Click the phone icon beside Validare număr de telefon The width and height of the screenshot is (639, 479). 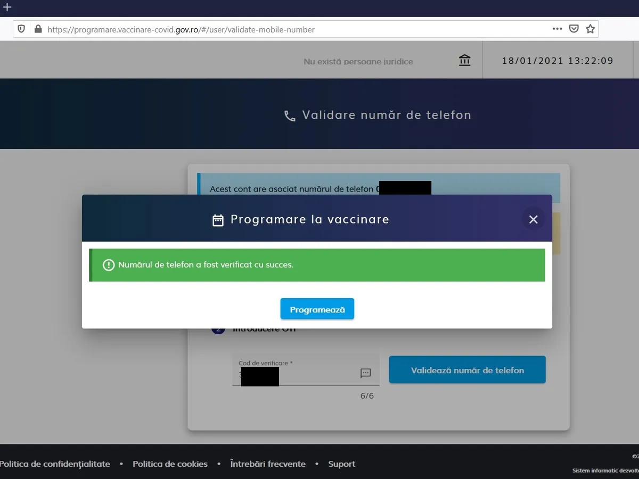click(x=290, y=116)
